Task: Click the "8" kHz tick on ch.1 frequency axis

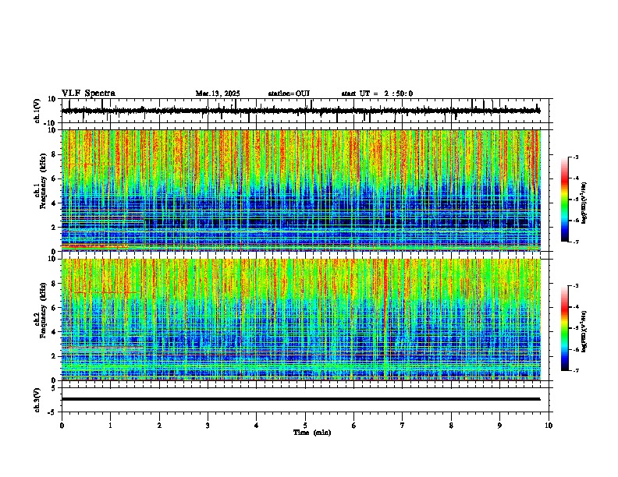Action: tap(54, 154)
